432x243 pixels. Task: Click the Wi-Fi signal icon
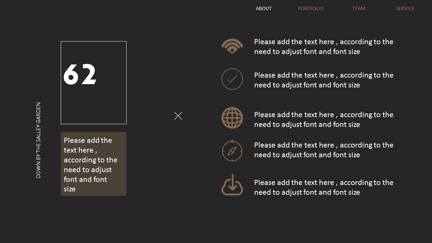point(232,46)
